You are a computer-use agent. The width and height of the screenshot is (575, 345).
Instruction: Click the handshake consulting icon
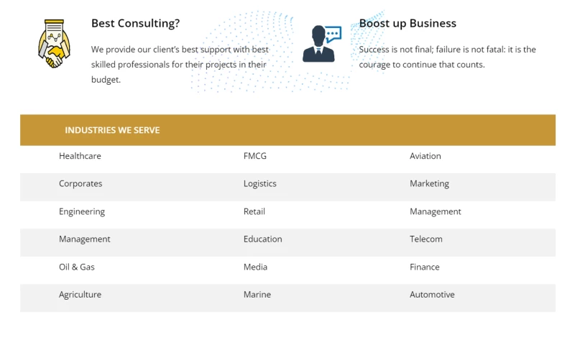54,44
